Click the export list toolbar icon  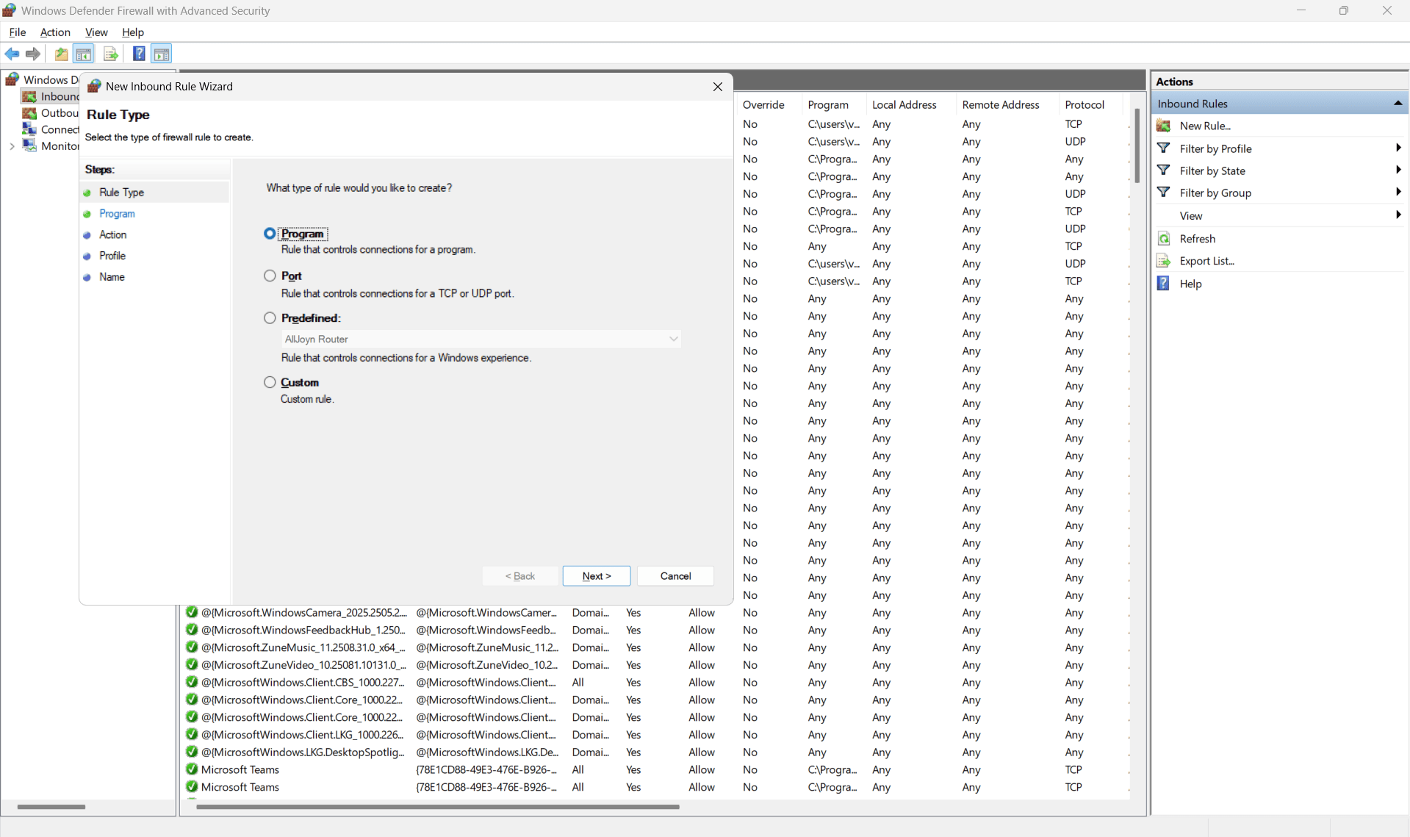(110, 54)
